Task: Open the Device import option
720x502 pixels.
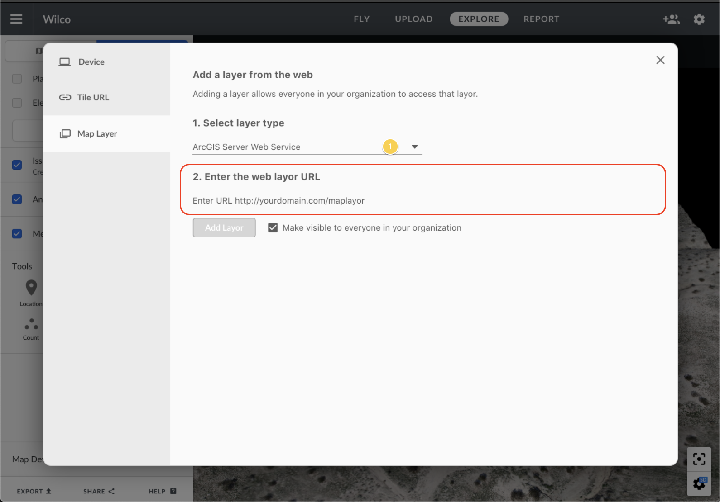Action: point(107,62)
